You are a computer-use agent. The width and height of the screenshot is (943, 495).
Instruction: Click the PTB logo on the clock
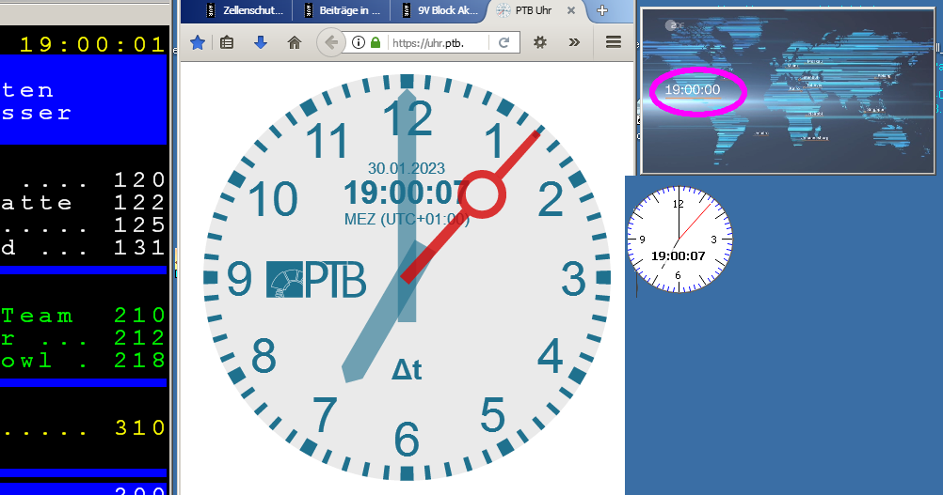pyautogui.click(x=316, y=280)
